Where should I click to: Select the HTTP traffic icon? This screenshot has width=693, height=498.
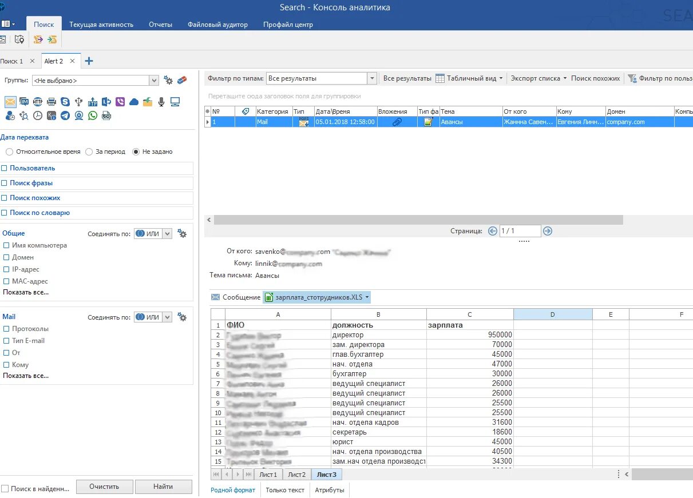pos(38,102)
